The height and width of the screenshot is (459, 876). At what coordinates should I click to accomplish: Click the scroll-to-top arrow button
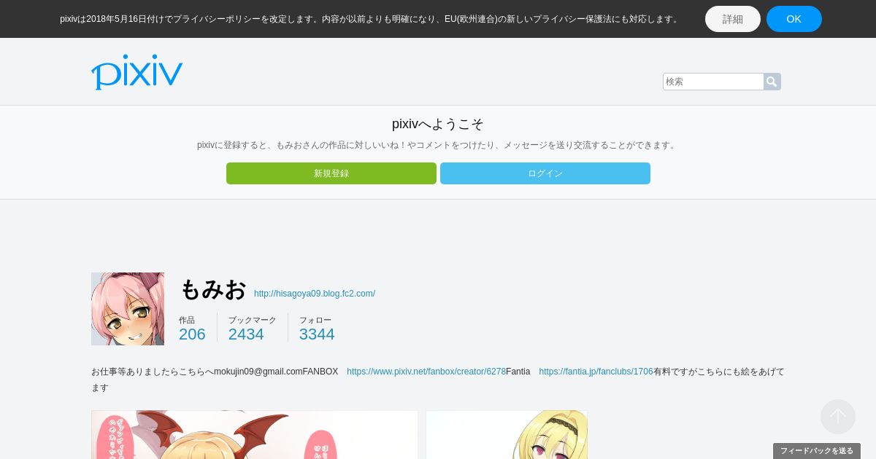click(838, 417)
